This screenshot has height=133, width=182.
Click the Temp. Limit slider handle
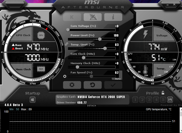coord(105,49)
